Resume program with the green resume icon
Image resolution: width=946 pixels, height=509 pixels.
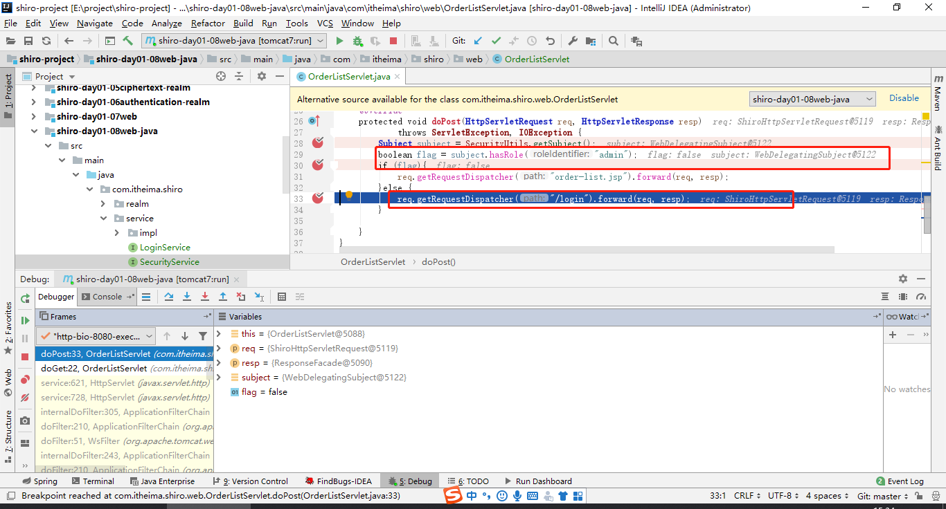(x=26, y=321)
